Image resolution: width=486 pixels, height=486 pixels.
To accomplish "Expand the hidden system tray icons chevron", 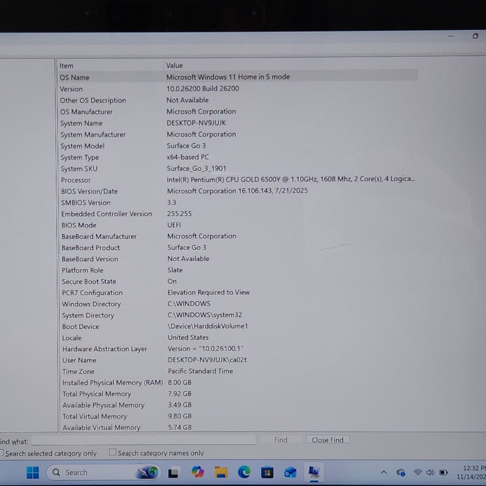I will 383,472.
